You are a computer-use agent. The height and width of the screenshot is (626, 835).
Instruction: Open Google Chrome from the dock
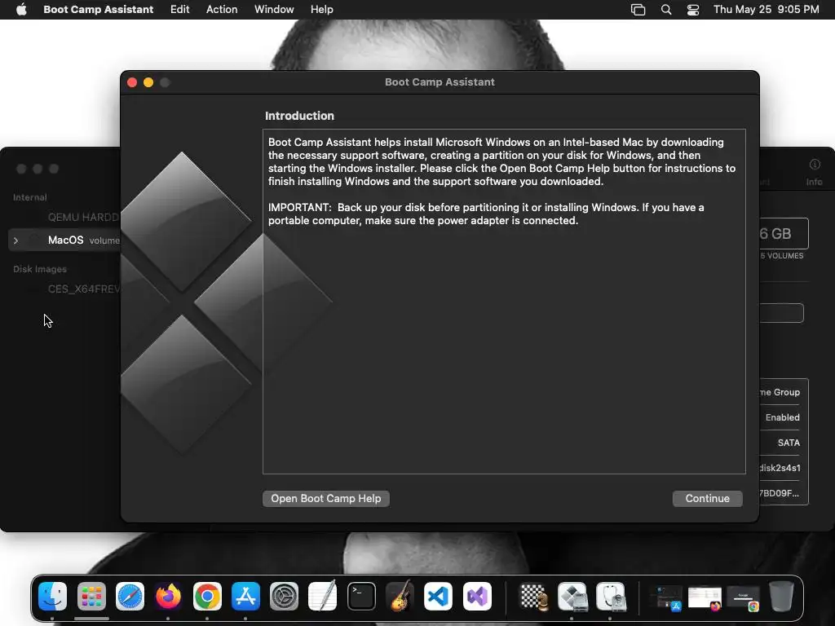pyautogui.click(x=207, y=596)
